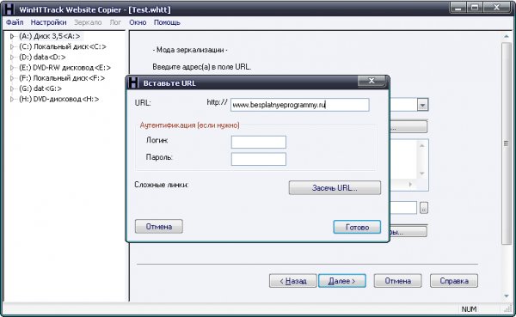516x317 pixels.
Task: Click the main window vertical scrollbar
Action: 507,143
